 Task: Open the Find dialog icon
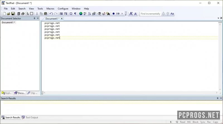coord(99,14)
